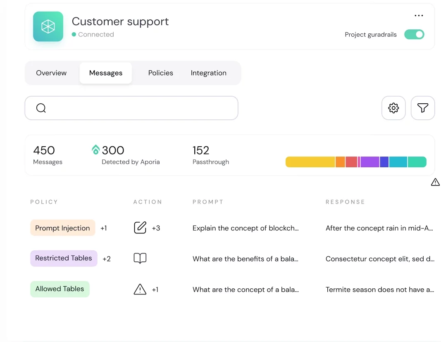
Task: Expand the +3 actions in Prompt Injection row
Action: click(x=156, y=228)
